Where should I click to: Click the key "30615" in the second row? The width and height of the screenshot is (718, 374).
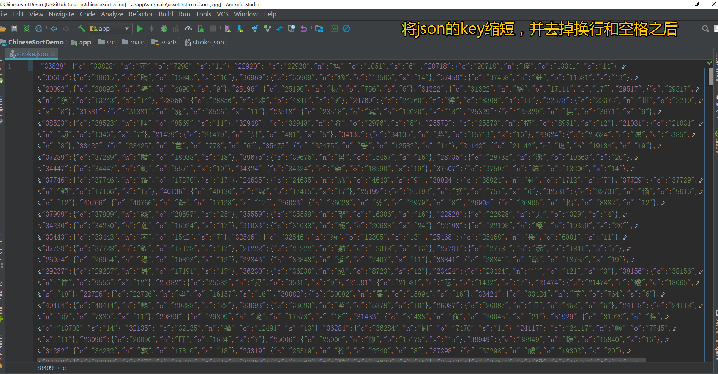(55, 77)
